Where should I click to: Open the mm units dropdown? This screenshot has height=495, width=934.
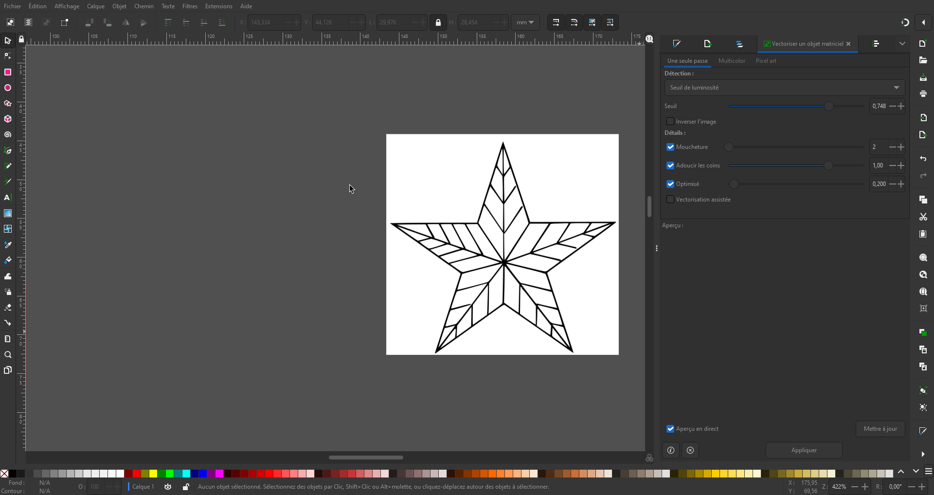click(x=525, y=22)
